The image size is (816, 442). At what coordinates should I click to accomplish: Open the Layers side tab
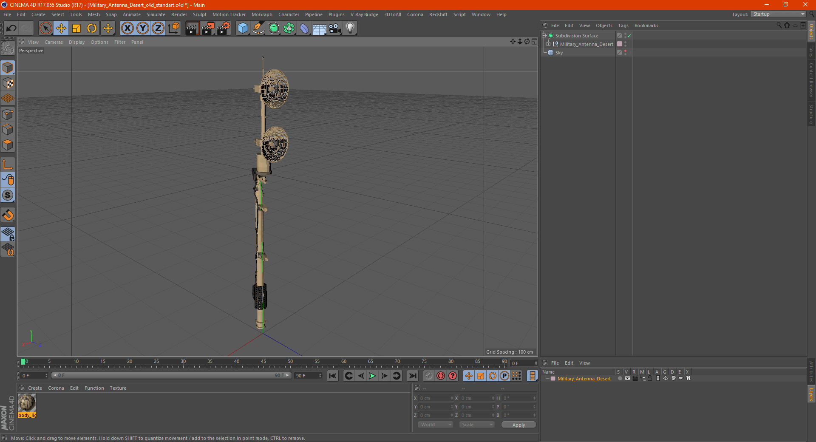tap(811, 394)
